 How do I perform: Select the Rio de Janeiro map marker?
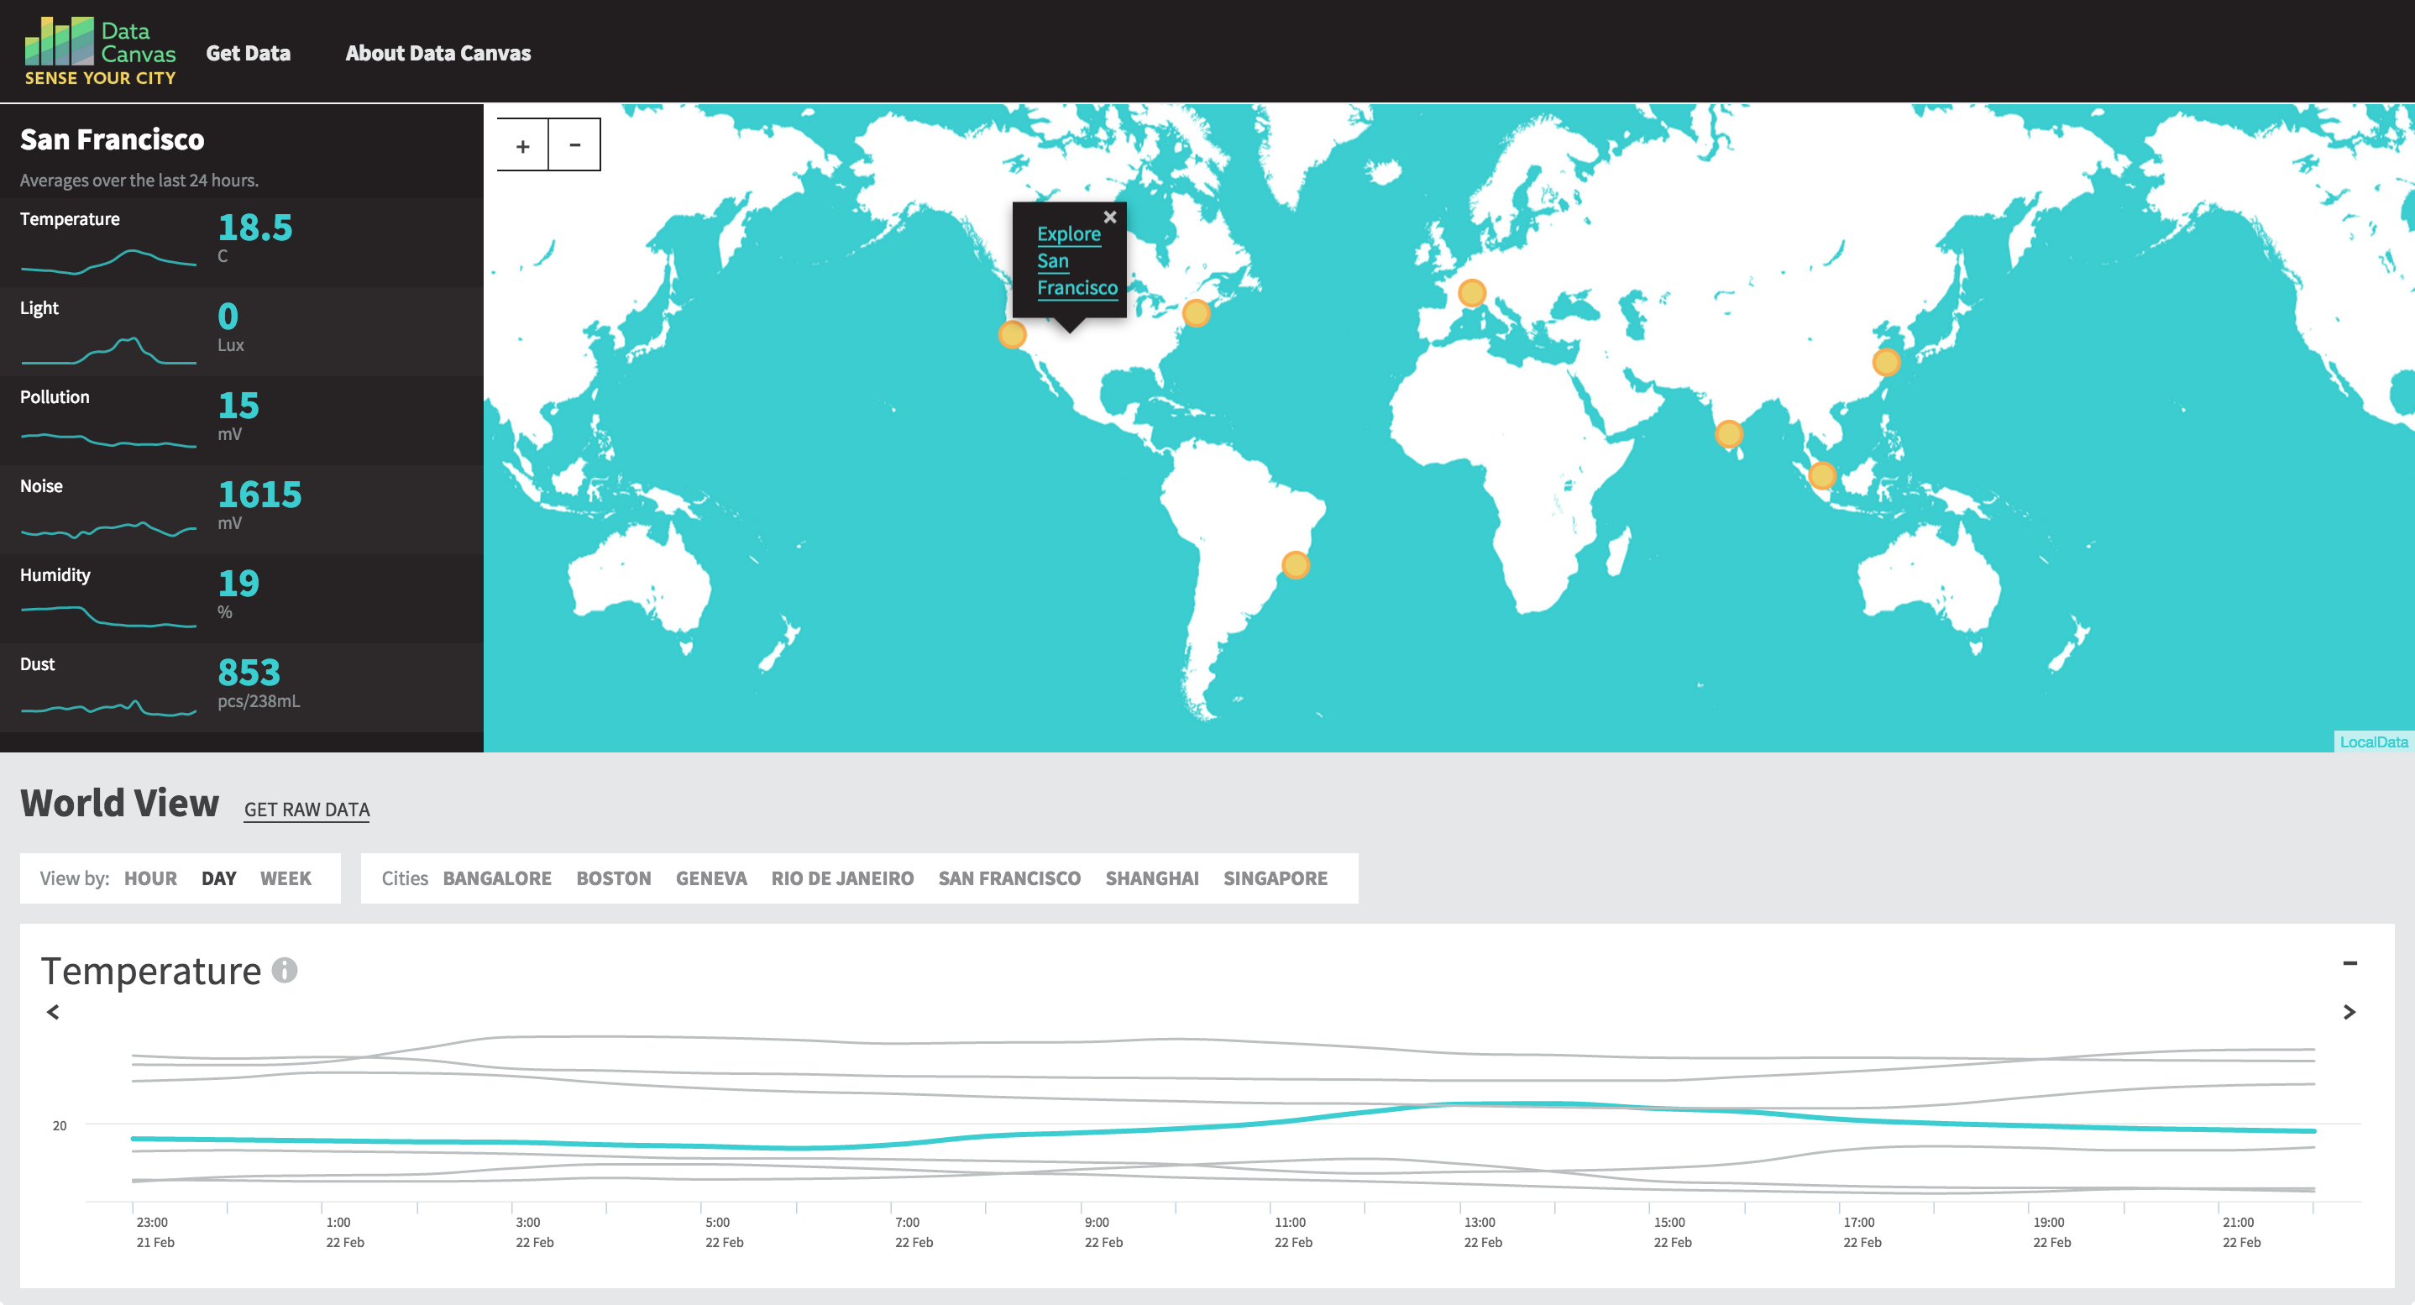1296,565
